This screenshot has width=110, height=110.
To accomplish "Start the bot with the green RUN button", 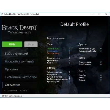I will 12,44.
